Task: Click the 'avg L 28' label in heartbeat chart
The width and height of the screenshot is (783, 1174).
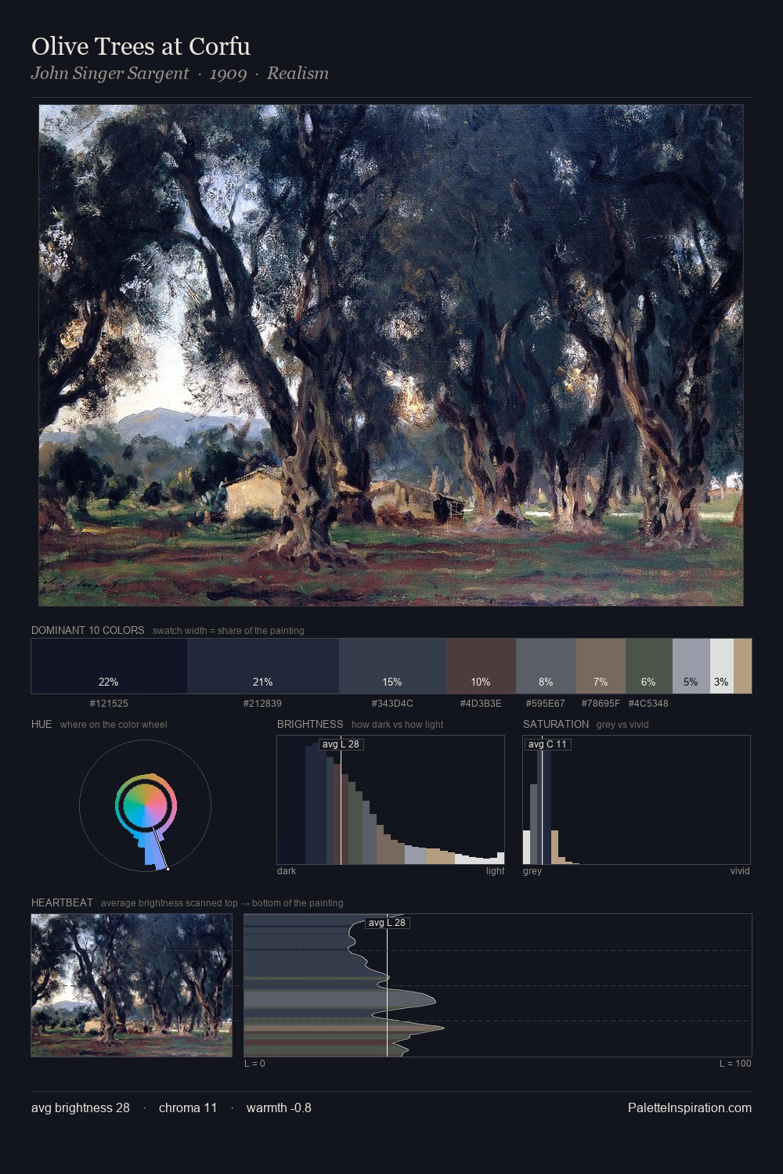Action: coord(387,923)
